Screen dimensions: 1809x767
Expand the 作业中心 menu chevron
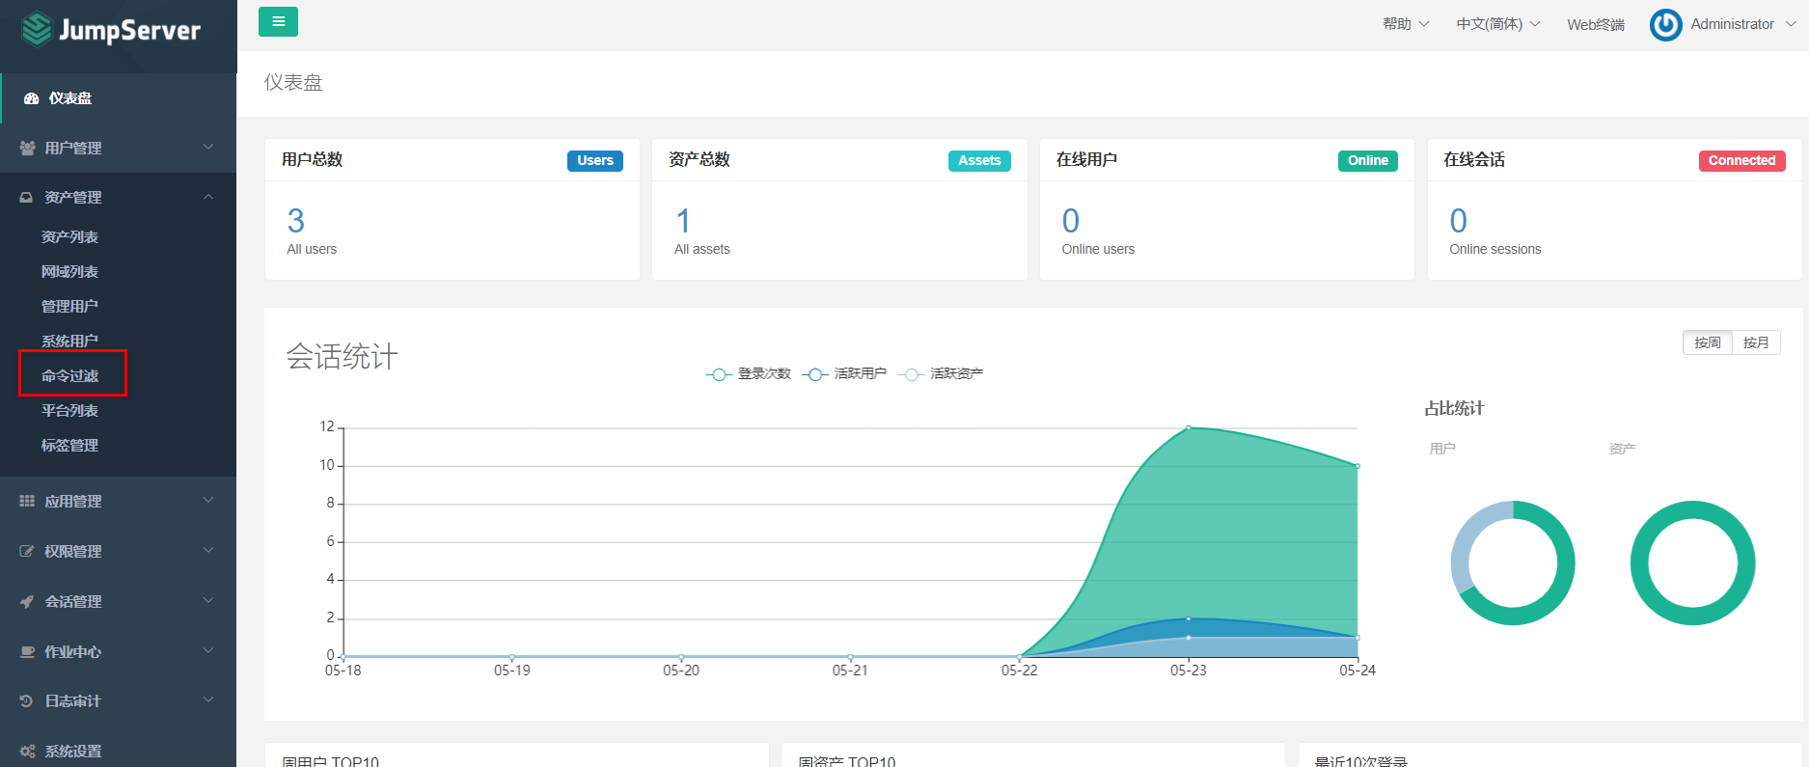click(208, 650)
